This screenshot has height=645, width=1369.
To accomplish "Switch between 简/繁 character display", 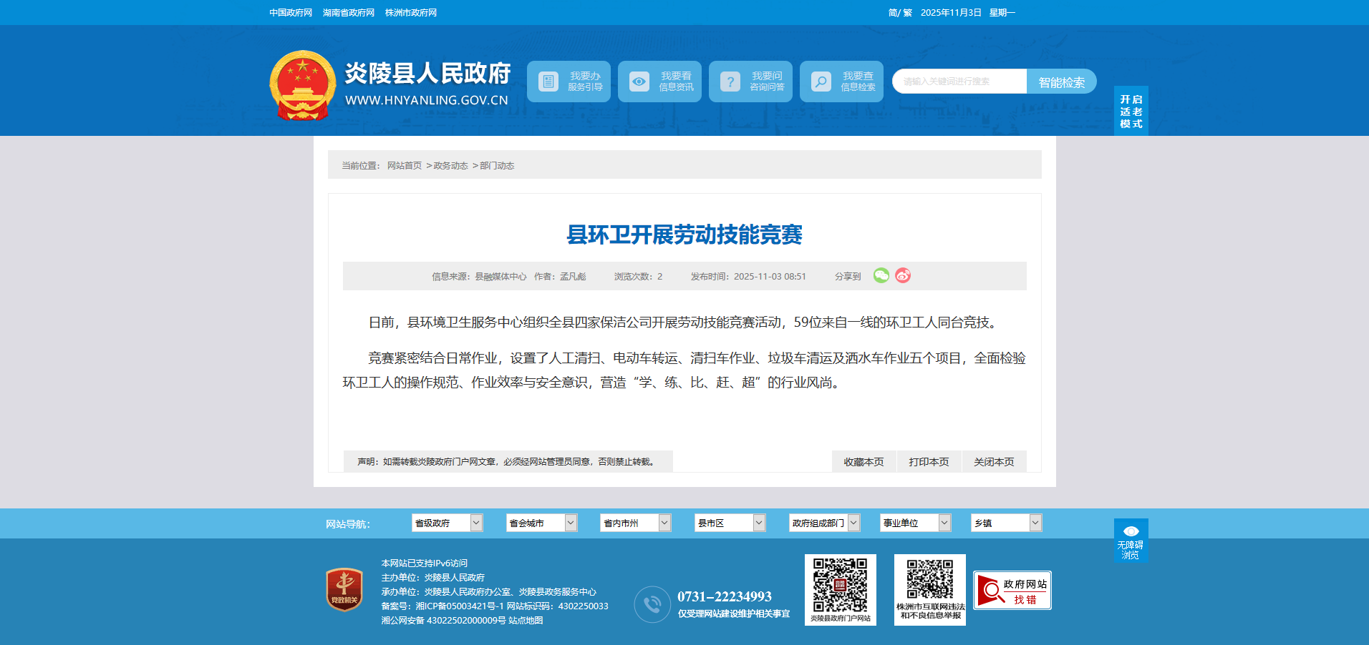I will tap(900, 13).
